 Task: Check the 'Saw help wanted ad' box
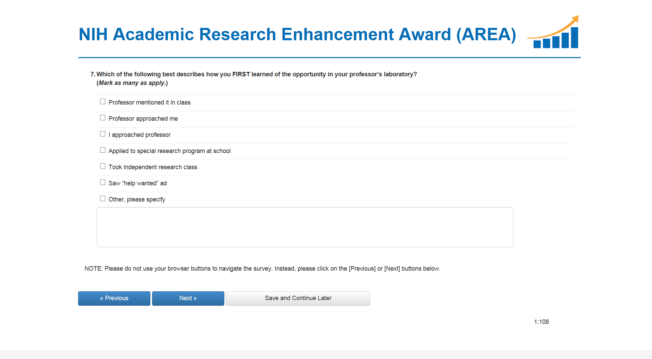coord(103,182)
